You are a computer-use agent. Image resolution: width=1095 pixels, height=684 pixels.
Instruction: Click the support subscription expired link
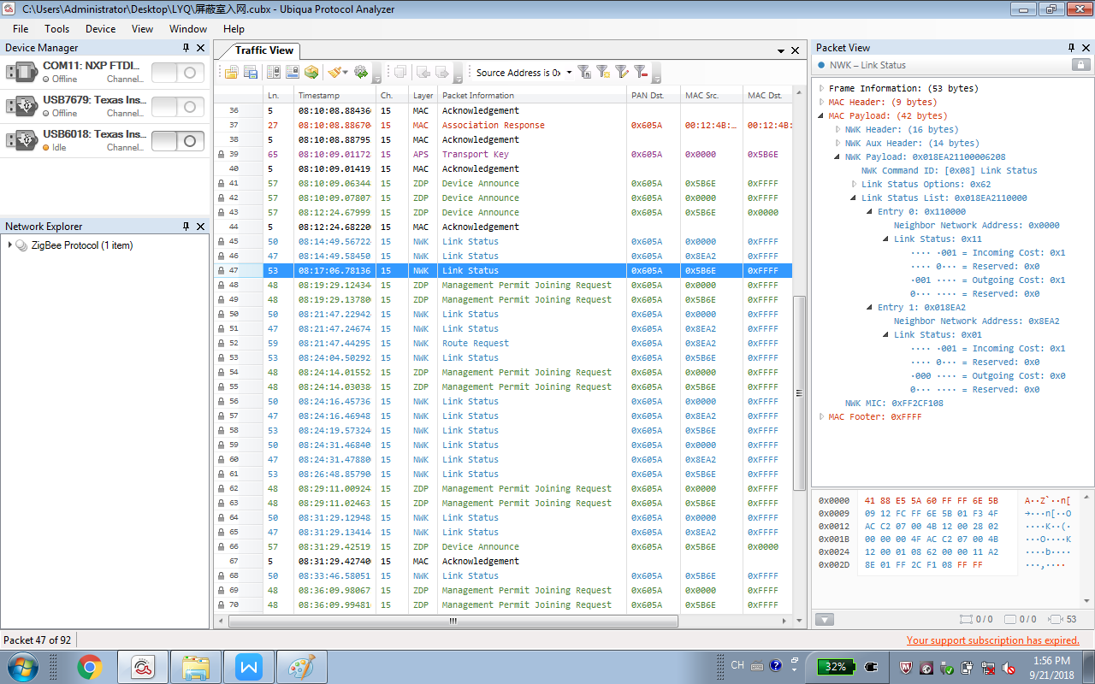tap(992, 640)
